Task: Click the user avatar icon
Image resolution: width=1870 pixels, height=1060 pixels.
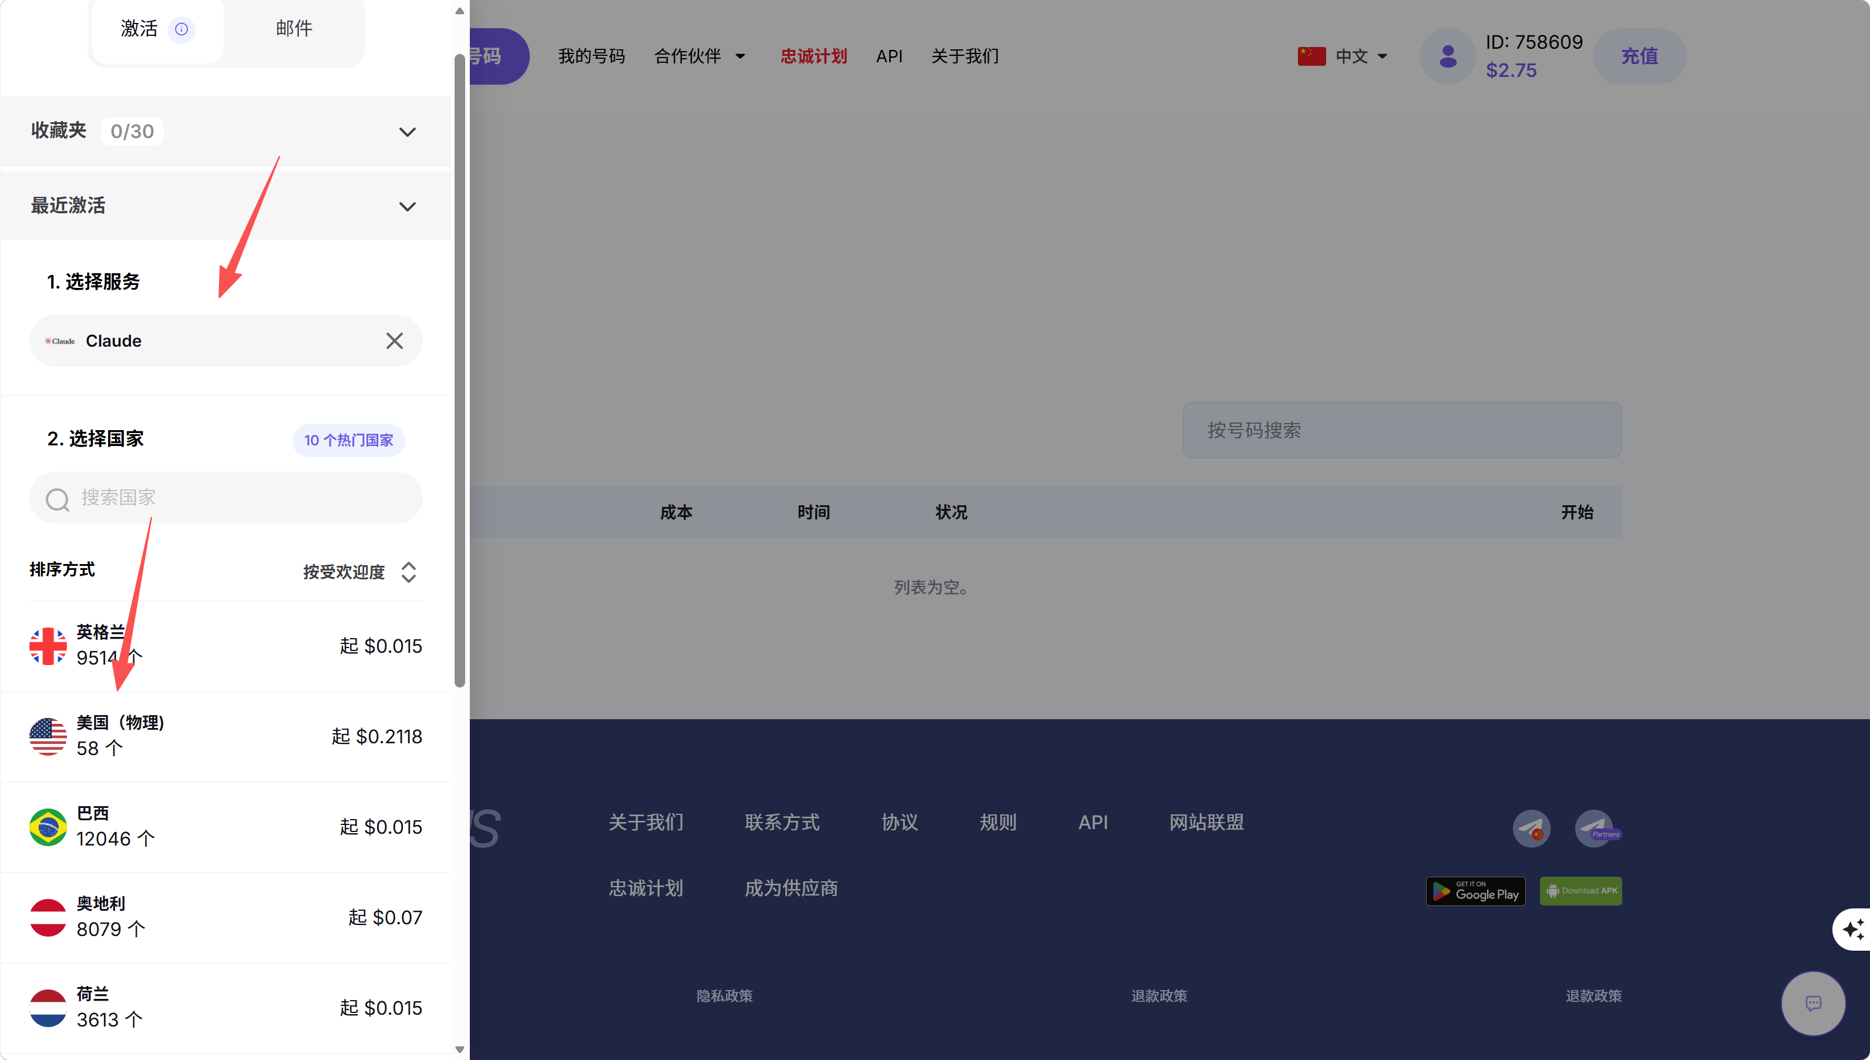Action: pos(1448,57)
